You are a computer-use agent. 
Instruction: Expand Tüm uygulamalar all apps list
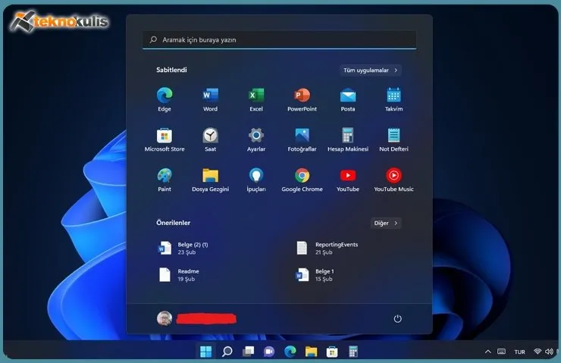370,70
